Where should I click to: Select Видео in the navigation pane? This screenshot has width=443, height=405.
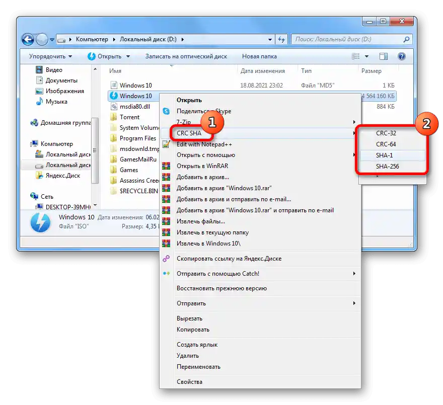(49, 70)
